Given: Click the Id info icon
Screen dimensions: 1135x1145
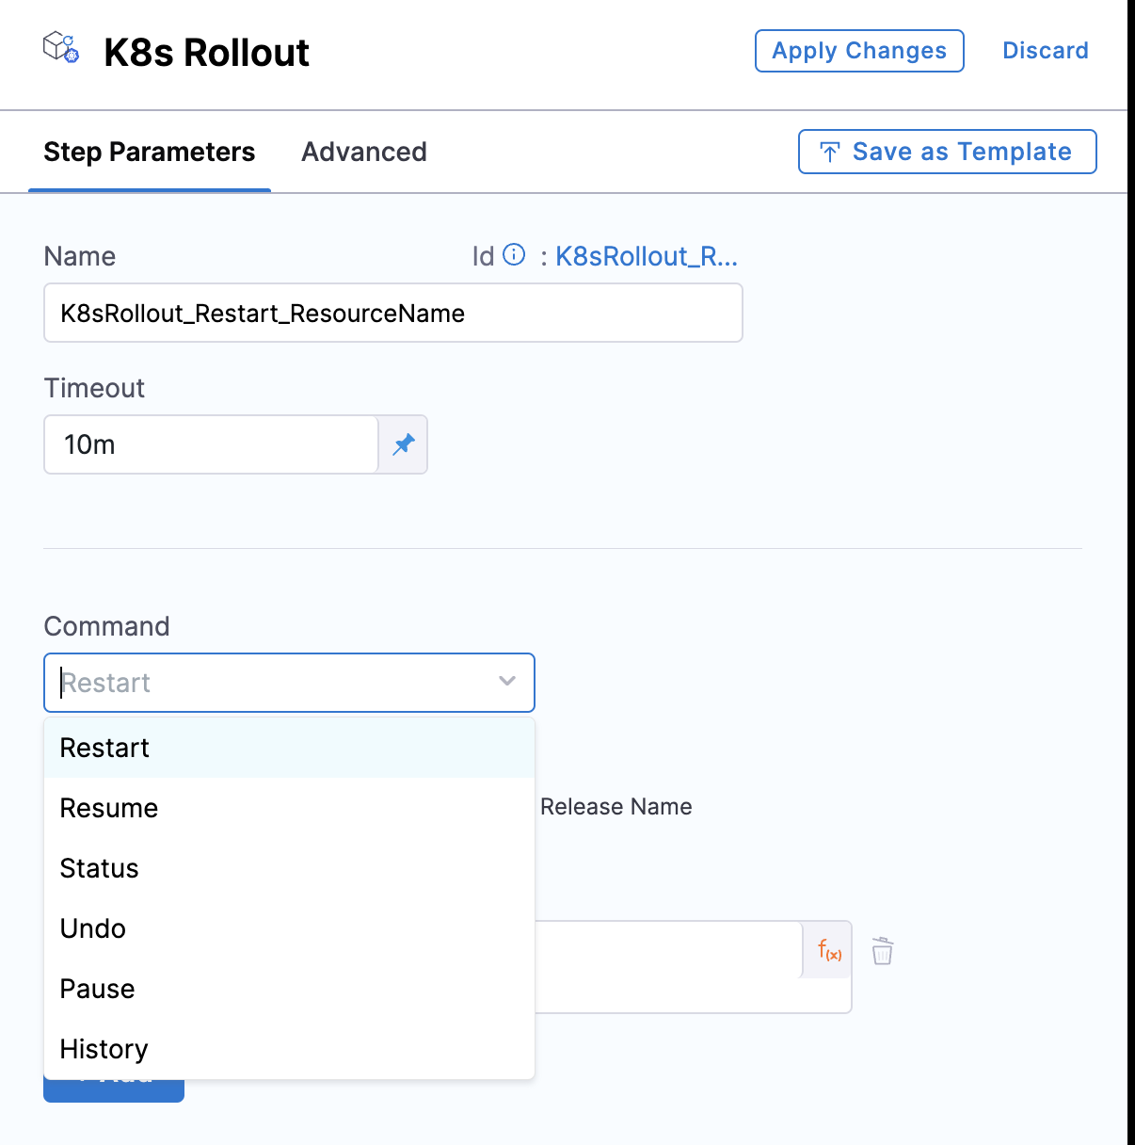Looking at the screenshot, I should tap(514, 254).
